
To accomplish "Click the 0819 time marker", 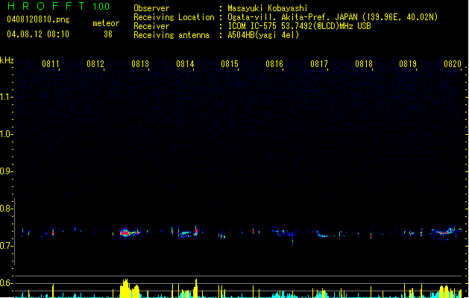I will point(408,64).
